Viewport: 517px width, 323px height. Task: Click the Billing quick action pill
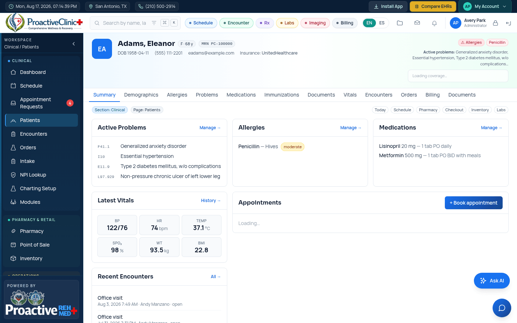point(345,23)
